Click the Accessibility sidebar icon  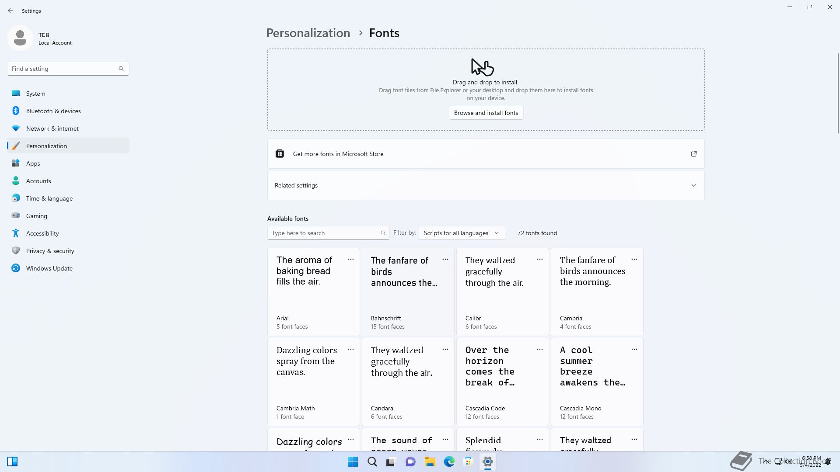16,233
